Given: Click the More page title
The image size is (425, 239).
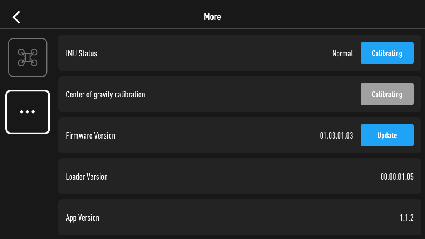Looking at the screenshot, I should pyautogui.click(x=212, y=17).
